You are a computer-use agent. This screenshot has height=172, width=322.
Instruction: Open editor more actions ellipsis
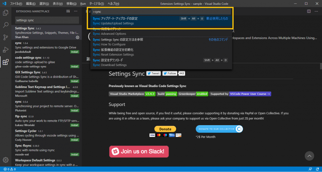[316, 11]
